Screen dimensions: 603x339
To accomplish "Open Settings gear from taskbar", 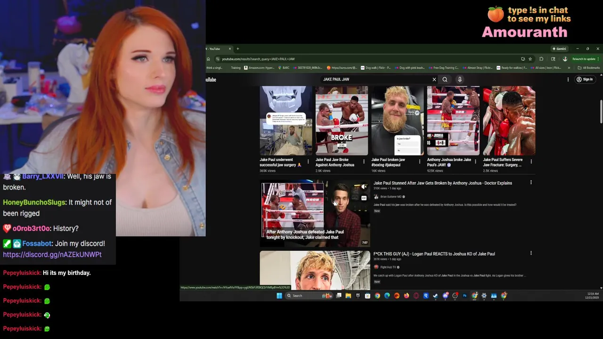I will pos(484,296).
